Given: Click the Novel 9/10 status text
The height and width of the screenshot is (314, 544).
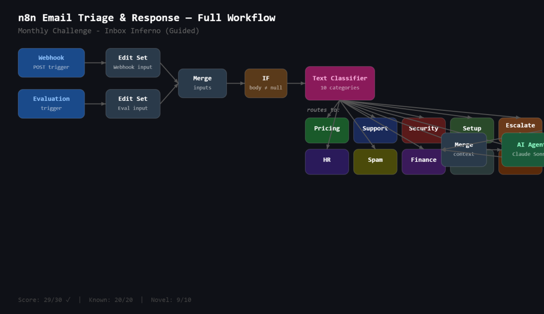Looking at the screenshot, I should coord(171,300).
